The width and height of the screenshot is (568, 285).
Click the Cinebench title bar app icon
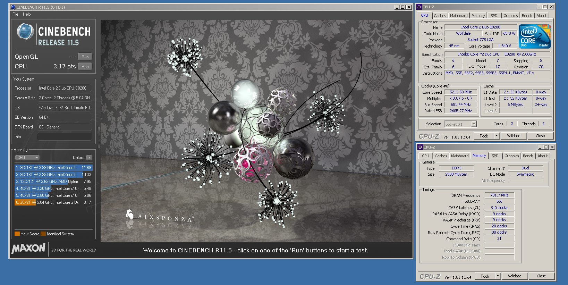(x=13, y=7)
